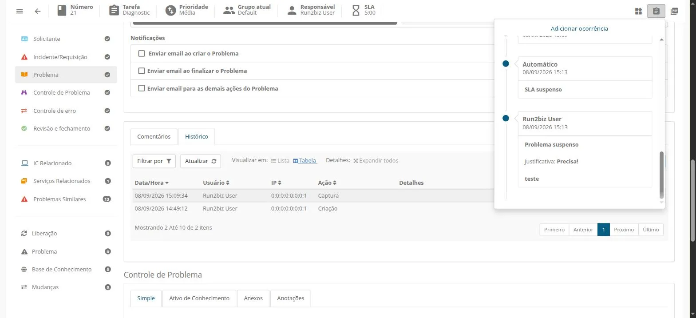Go to Último page

pos(651,230)
